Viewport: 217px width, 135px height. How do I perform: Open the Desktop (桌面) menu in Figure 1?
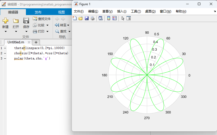coord(150,11)
